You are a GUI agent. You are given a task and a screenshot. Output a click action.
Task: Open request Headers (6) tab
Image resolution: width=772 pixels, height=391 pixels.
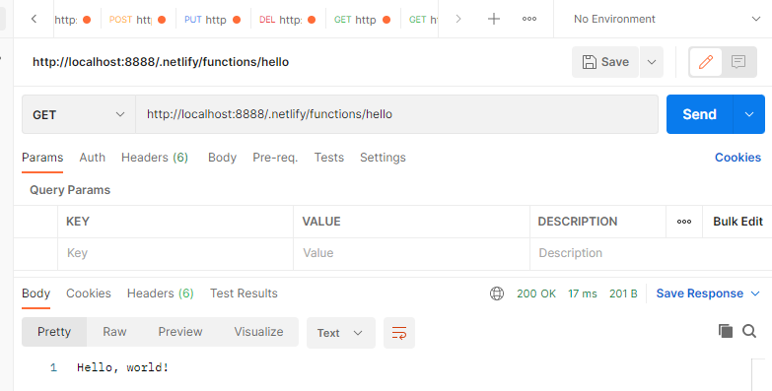pyautogui.click(x=155, y=158)
